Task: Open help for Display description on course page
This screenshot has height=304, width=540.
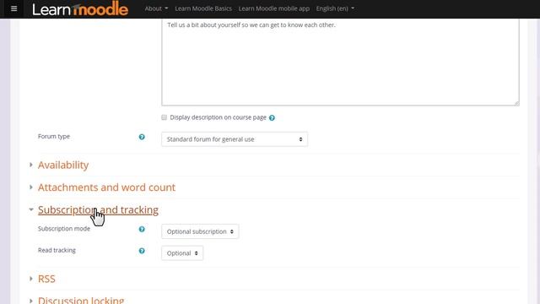Action: 272,118
